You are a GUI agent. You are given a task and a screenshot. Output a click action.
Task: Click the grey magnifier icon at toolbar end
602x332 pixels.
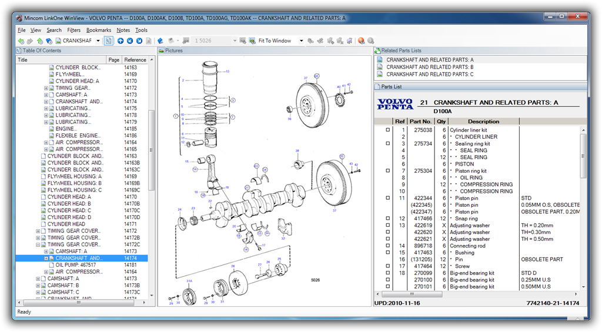(370, 41)
